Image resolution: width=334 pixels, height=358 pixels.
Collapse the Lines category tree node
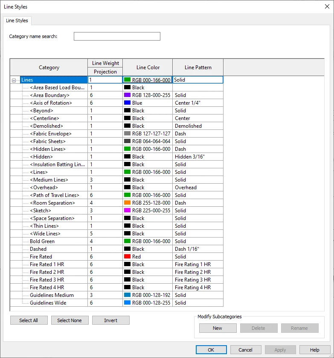[14, 80]
